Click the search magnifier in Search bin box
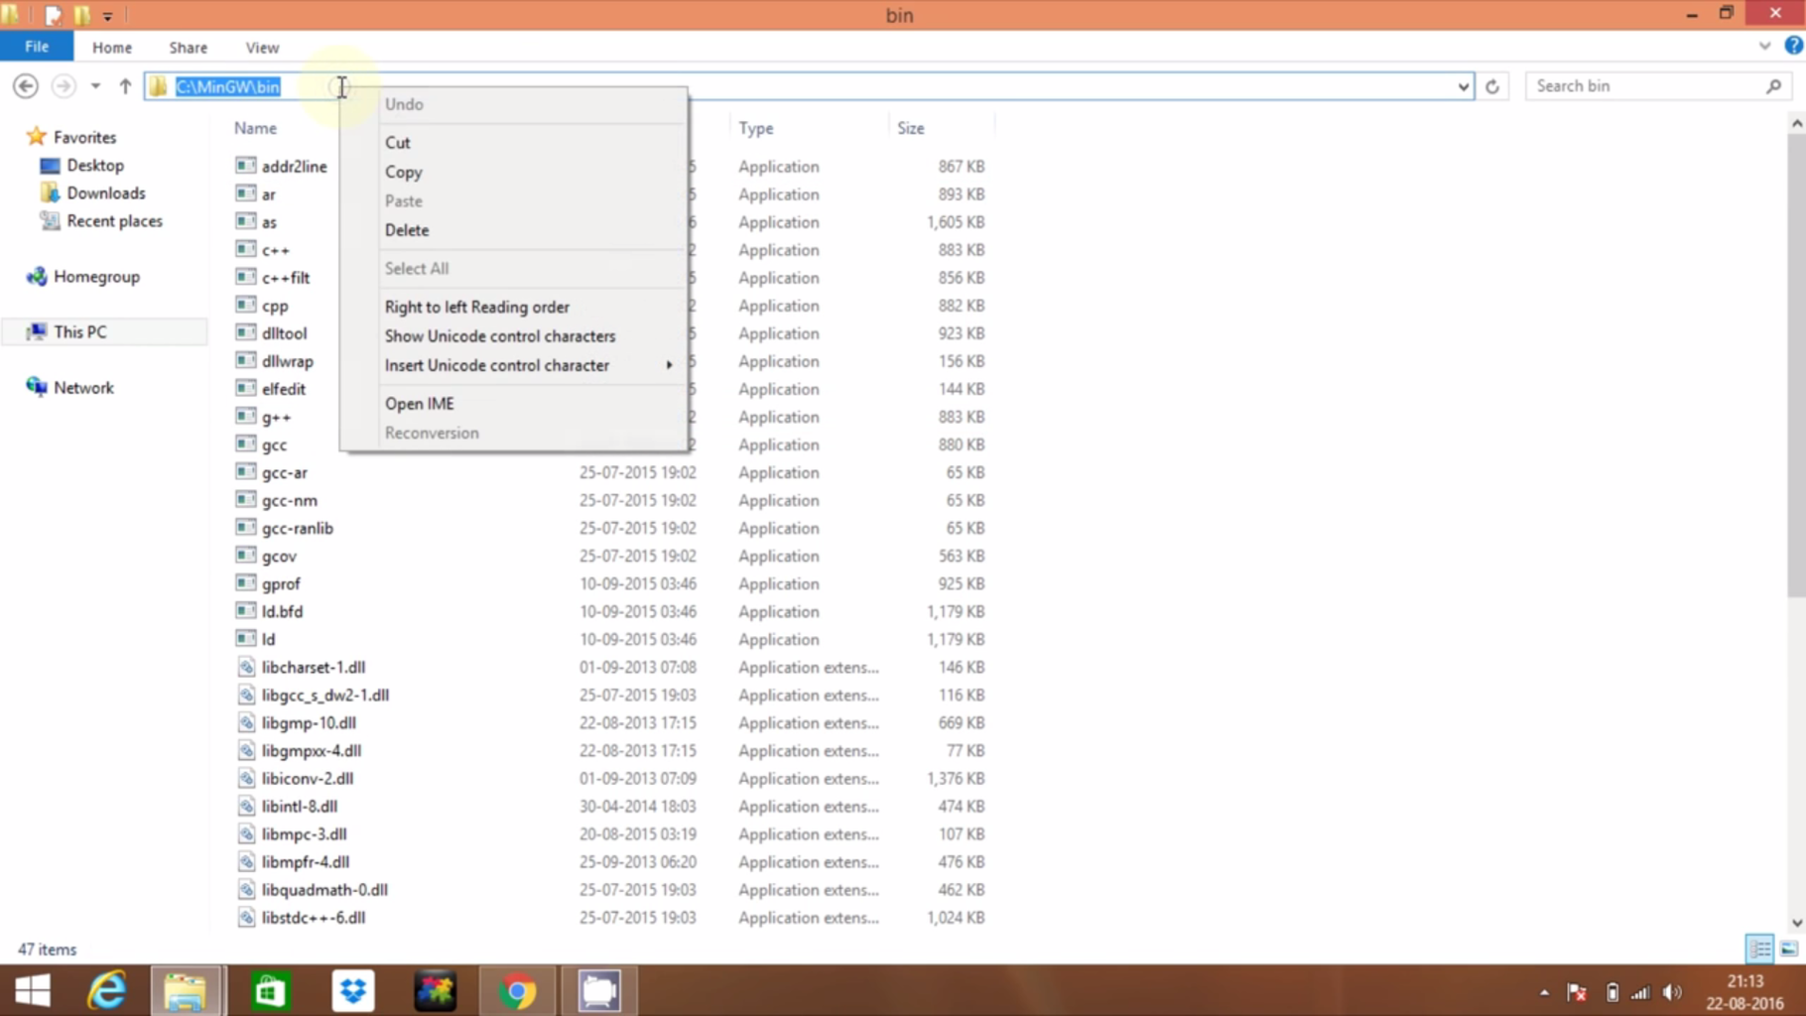 click(x=1774, y=86)
